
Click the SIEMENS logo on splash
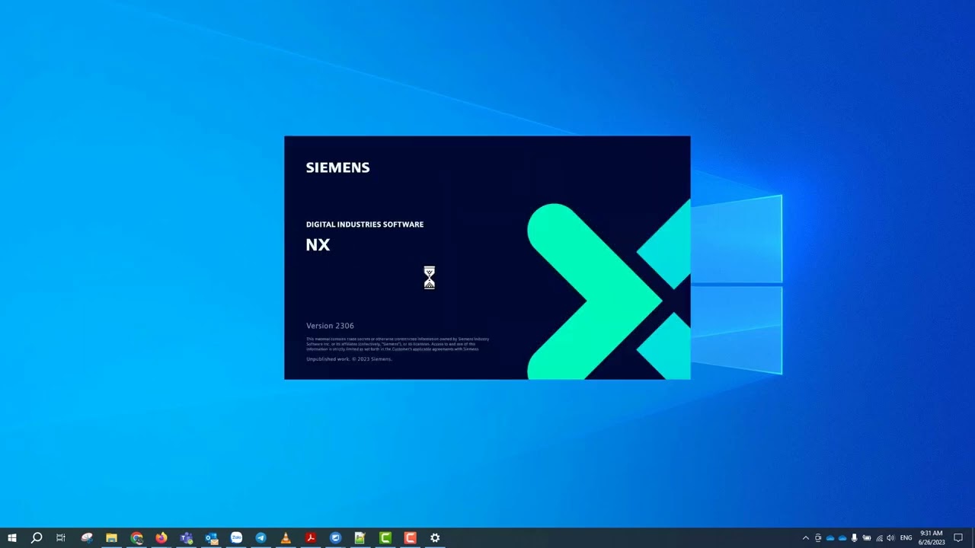[337, 167]
